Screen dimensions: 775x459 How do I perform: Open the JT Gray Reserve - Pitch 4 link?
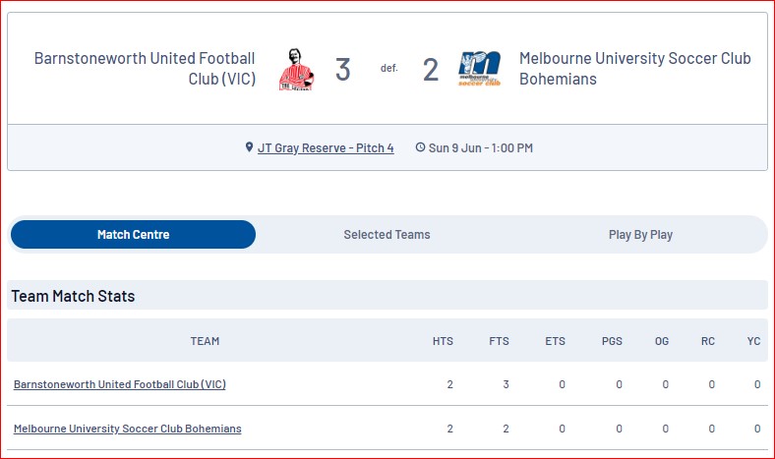point(326,147)
